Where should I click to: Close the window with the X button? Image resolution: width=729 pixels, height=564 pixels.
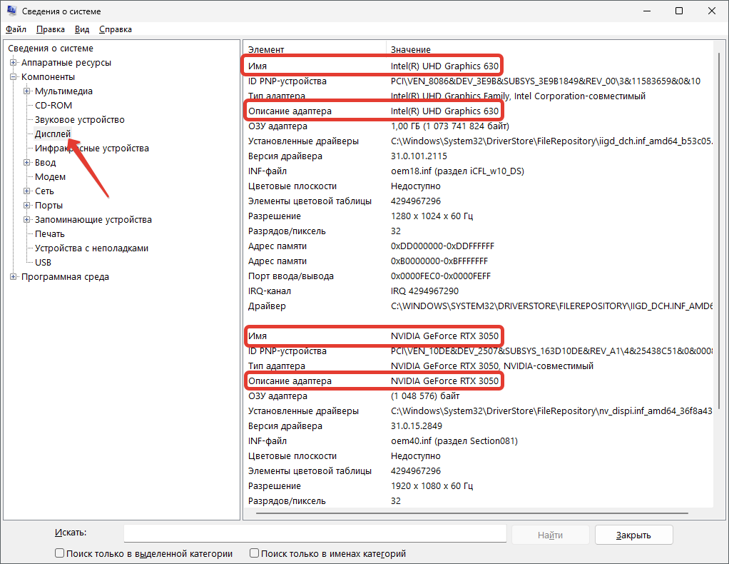[x=712, y=11]
